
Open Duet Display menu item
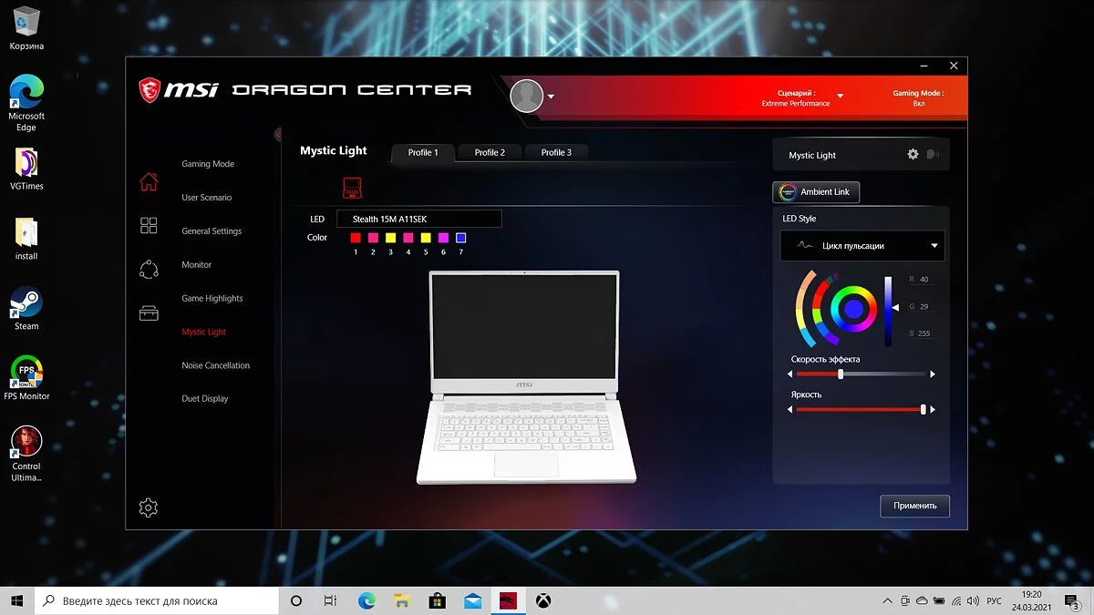(x=205, y=399)
